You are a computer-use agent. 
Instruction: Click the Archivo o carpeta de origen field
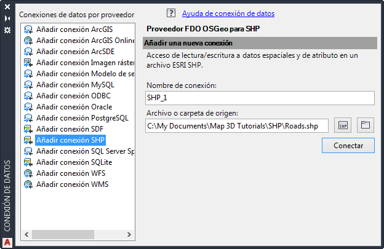(237, 125)
